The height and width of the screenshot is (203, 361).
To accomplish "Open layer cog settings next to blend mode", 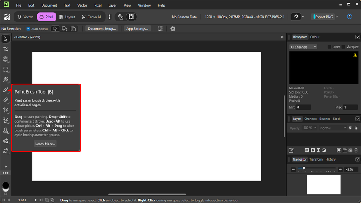I will coord(350,128).
